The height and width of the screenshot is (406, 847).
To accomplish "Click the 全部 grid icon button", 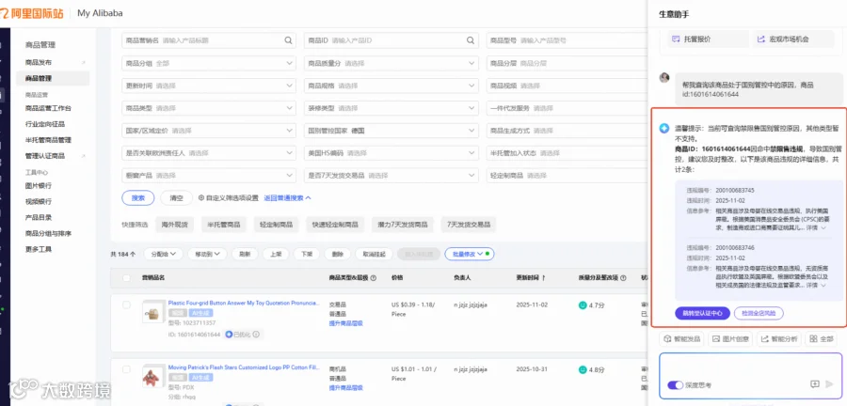I will click(x=821, y=339).
